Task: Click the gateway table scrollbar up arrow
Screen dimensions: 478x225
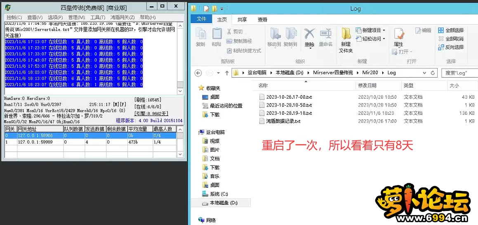Action: pos(181,129)
